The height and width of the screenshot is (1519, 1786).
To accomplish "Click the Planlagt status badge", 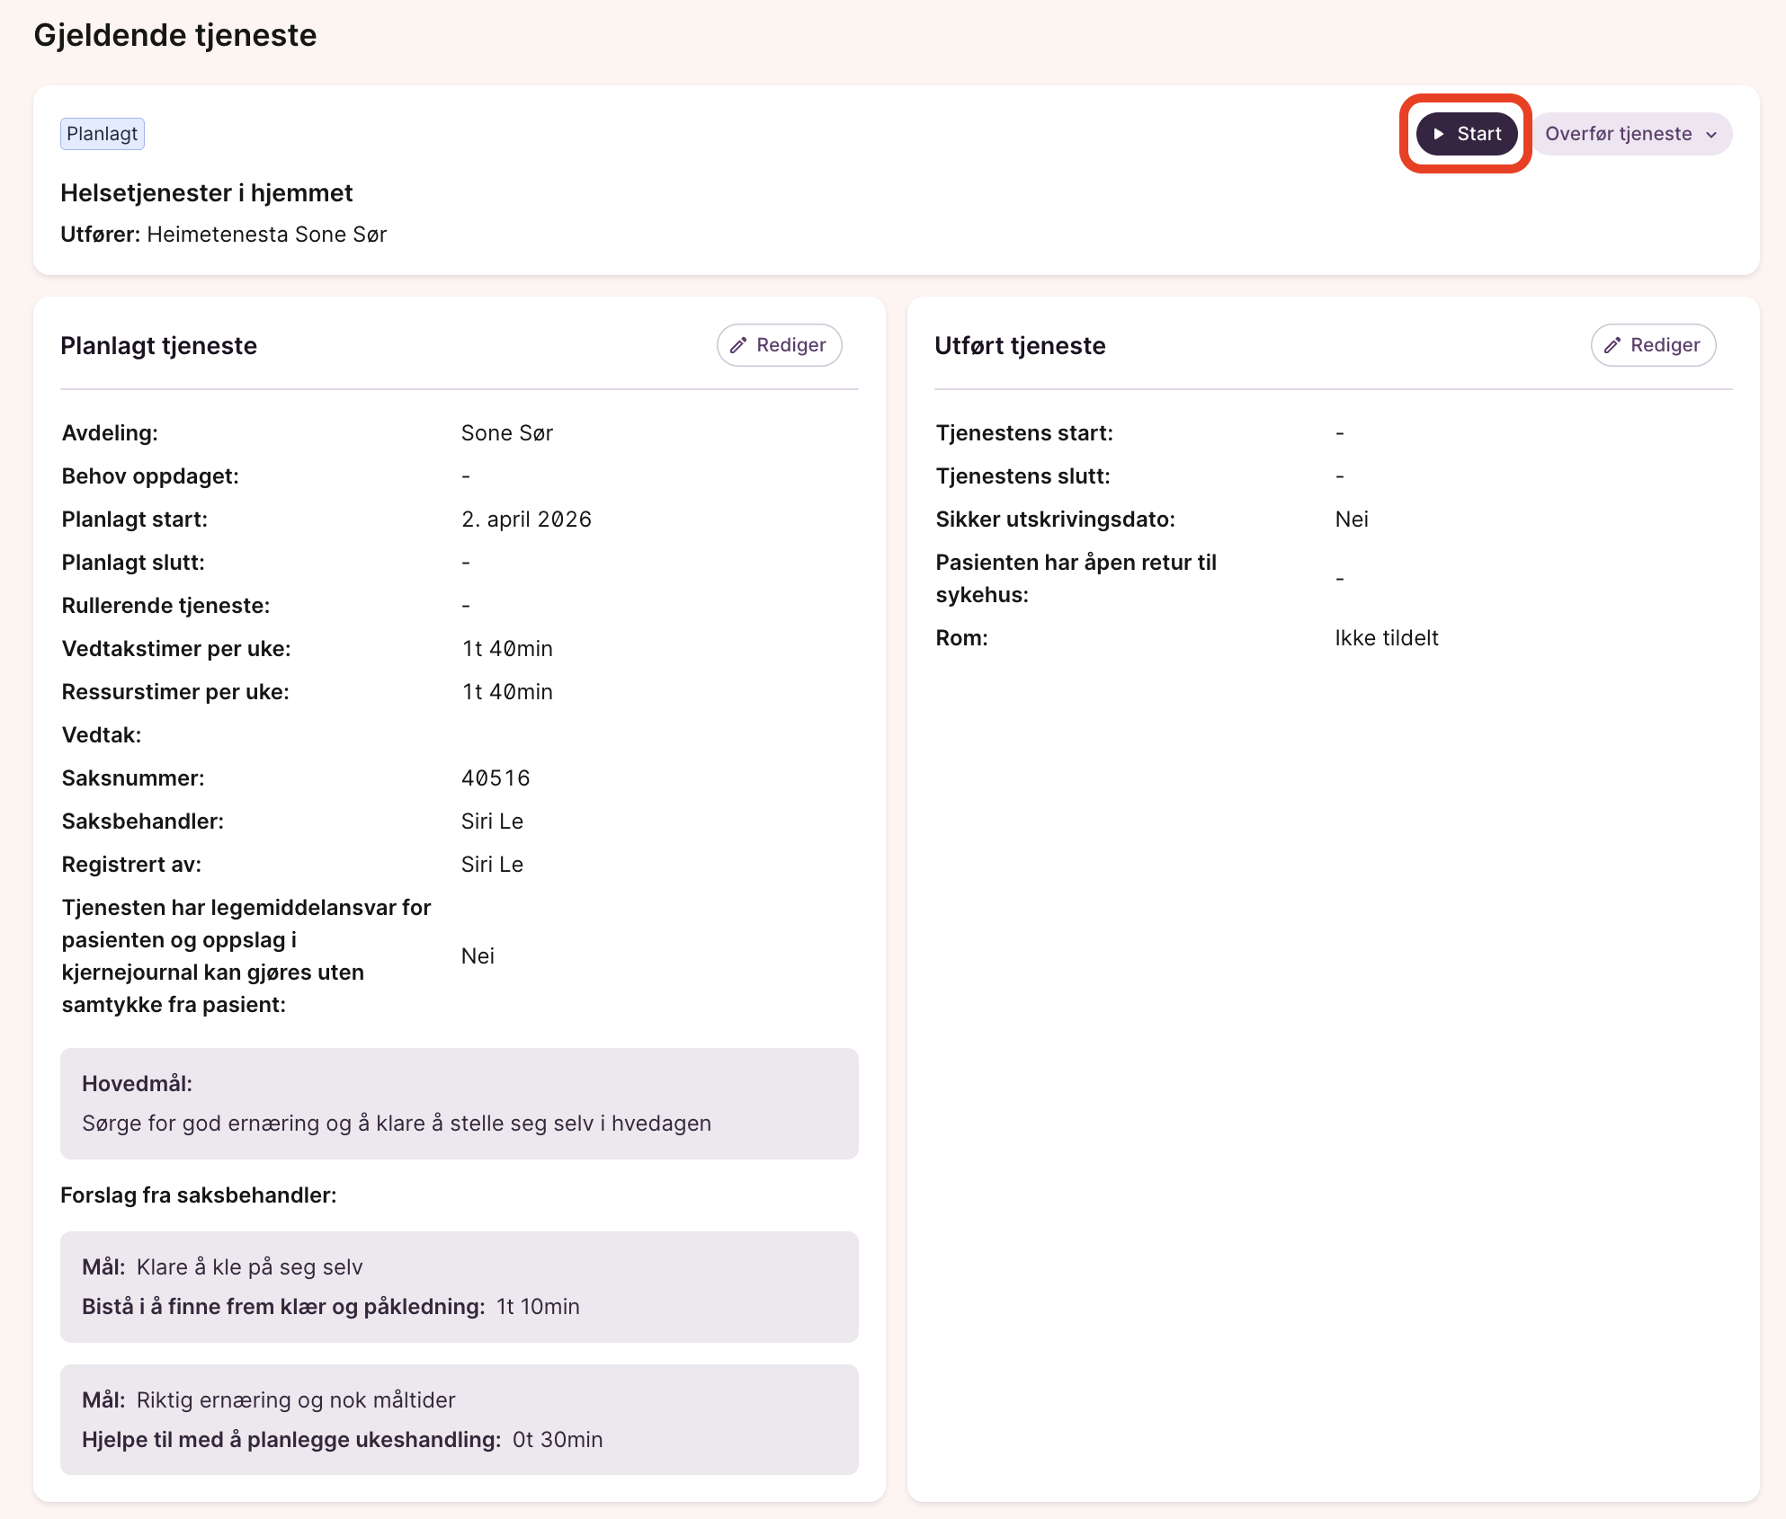I will [x=103, y=134].
